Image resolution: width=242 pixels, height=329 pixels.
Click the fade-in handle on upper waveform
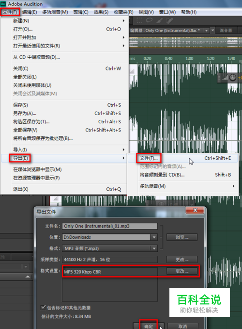[x=132, y=71]
